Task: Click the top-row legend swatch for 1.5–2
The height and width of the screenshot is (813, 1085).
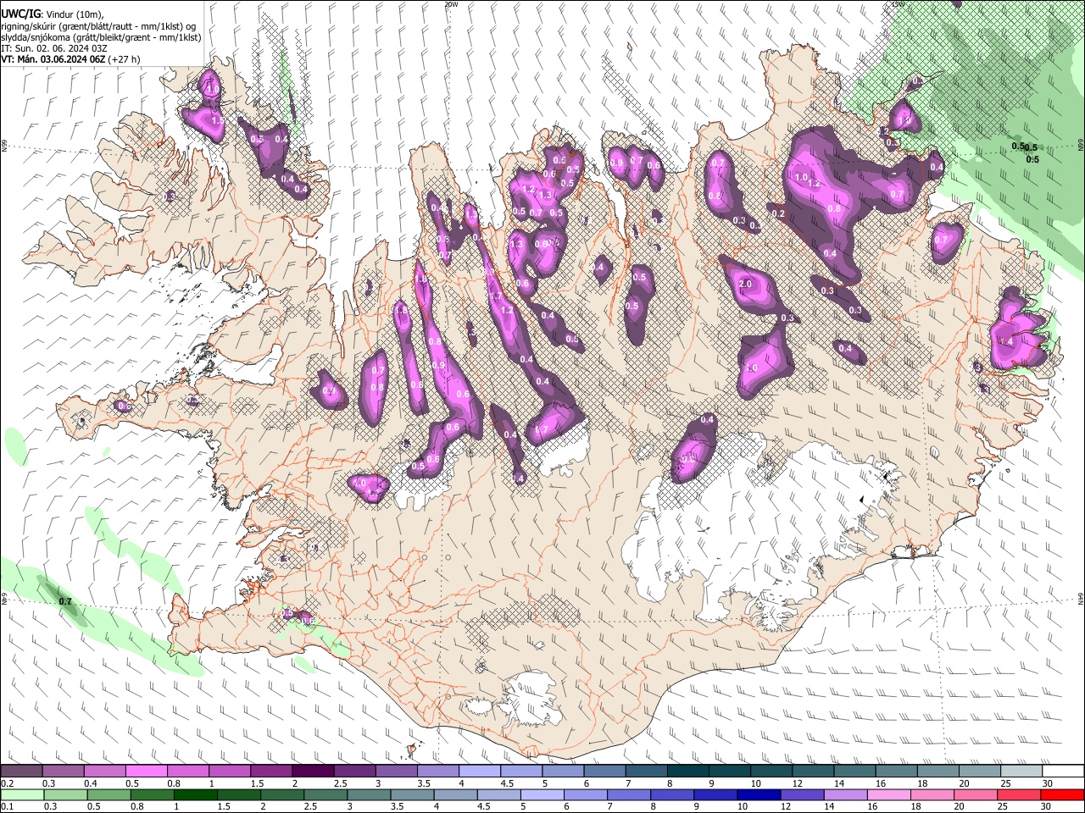Action: click(271, 772)
